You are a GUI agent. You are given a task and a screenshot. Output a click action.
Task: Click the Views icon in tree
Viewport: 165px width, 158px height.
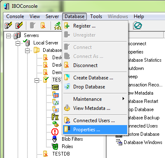pos(56,102)
